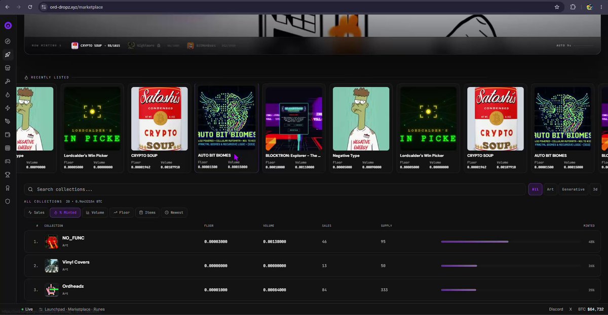Open the storefront icon in the sidebar
Image resolution: width=608 pixels, height=315 pixels.
click(x=8, y=67)
